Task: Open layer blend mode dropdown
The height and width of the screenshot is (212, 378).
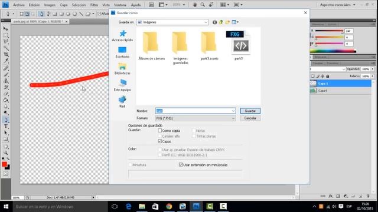Action: point(328,69)
